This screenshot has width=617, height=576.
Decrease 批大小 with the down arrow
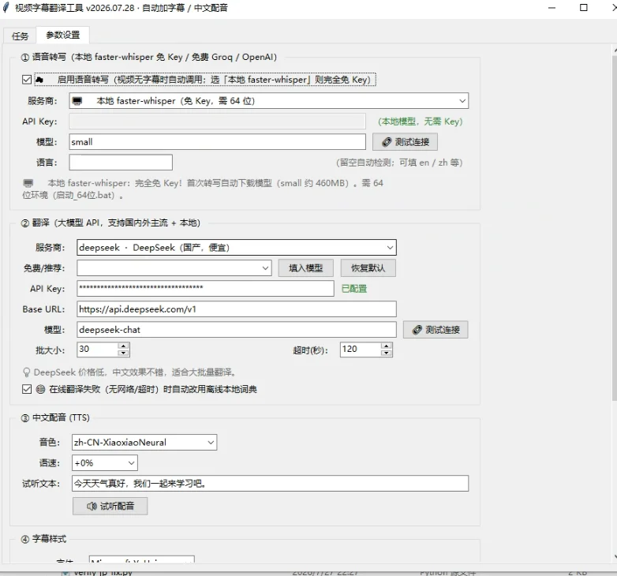[x=124, y=353]
